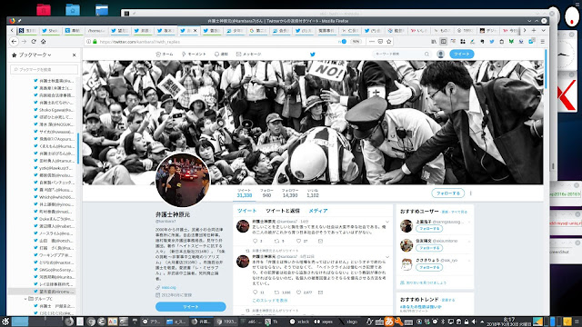Open the ホーム nav item

pyautogui.click(x=165, y=54)
